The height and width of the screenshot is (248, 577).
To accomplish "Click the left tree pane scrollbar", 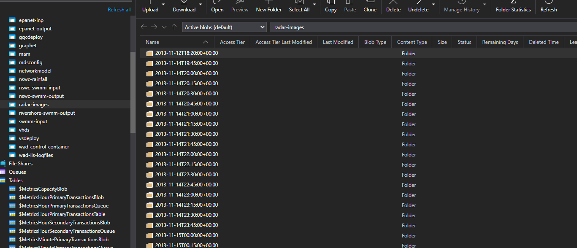I will [133, 93].
